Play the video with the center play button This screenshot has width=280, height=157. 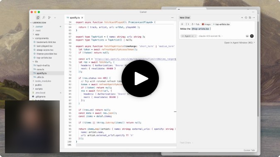[140, 78]
